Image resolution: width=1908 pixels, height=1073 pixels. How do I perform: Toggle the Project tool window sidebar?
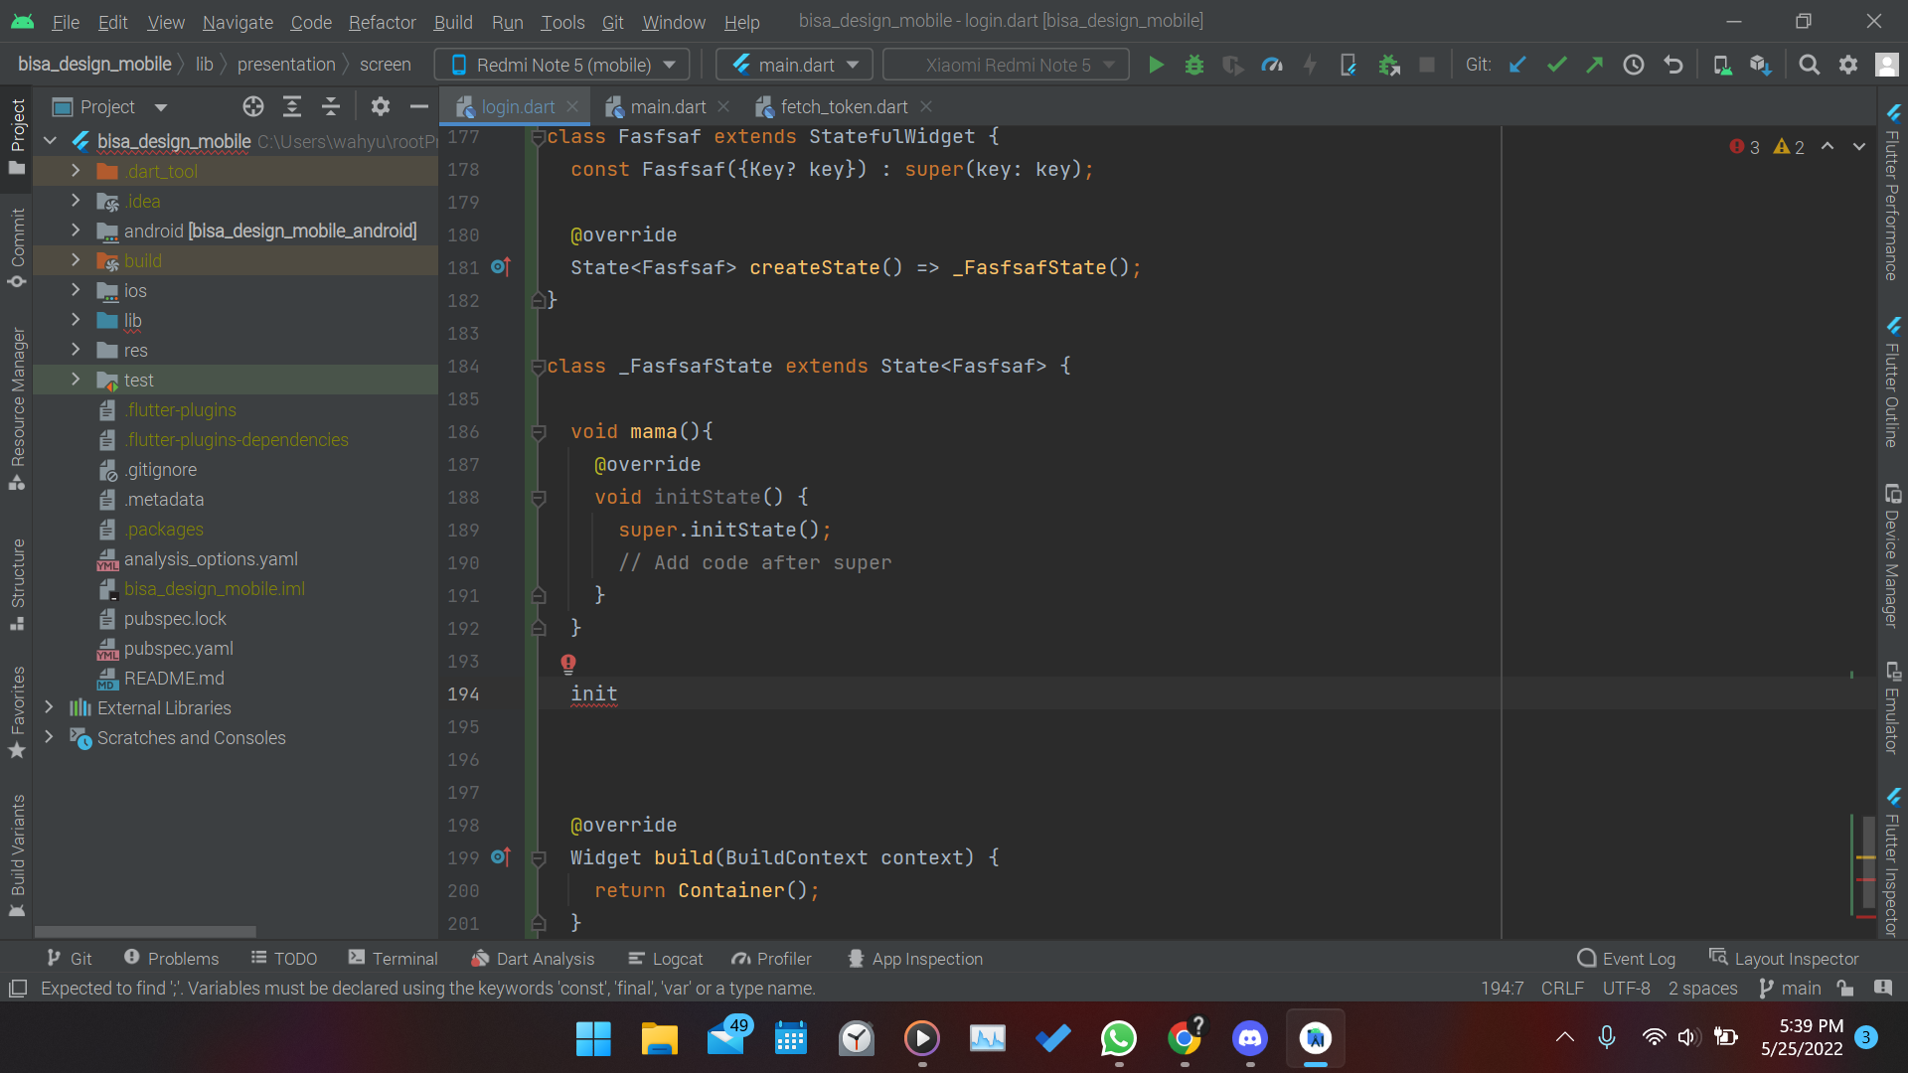coord(17,136)
